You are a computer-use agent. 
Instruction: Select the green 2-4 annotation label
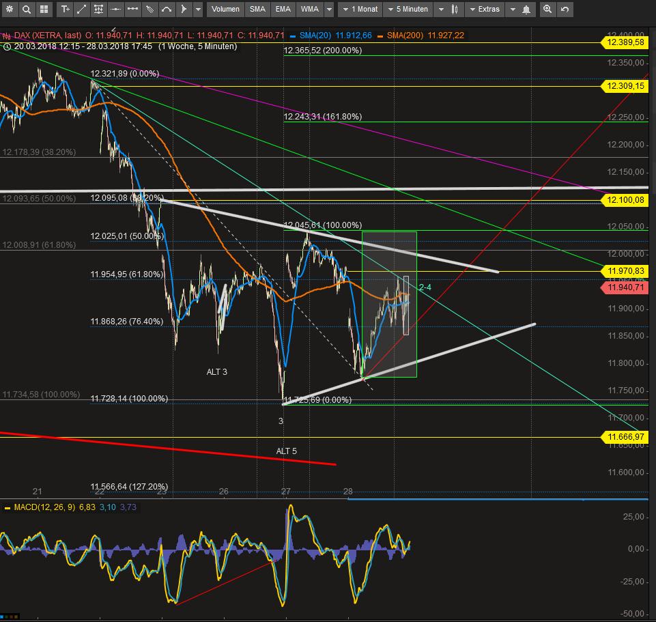point(425,287)
